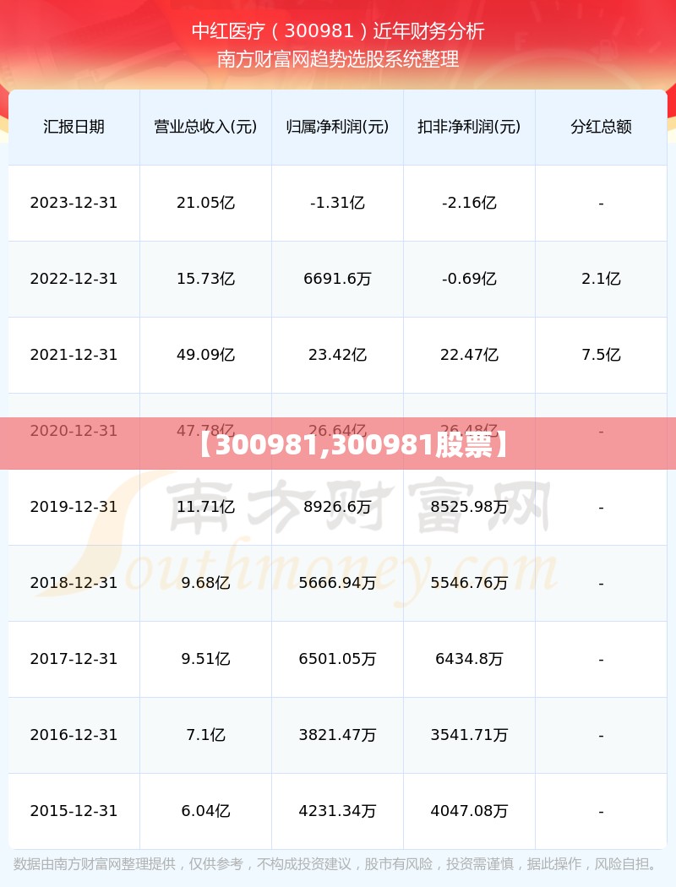Select the date cell 2022-12-31
This screenshot has height=887, width=676.
[x=74, y=279]
